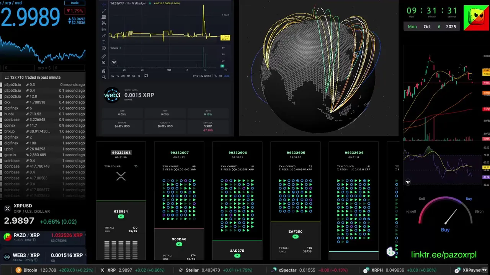Toggle the magnet snap mode icon

pyautogui.click(x=104, y=71)
